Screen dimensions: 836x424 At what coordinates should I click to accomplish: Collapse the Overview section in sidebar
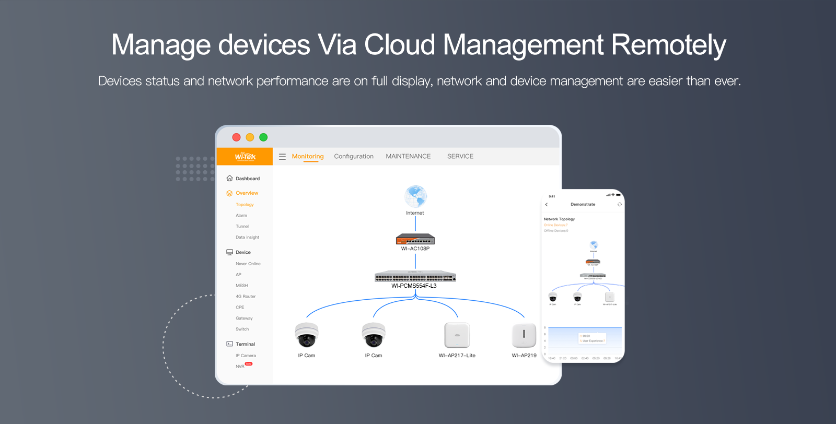point(247,193)
